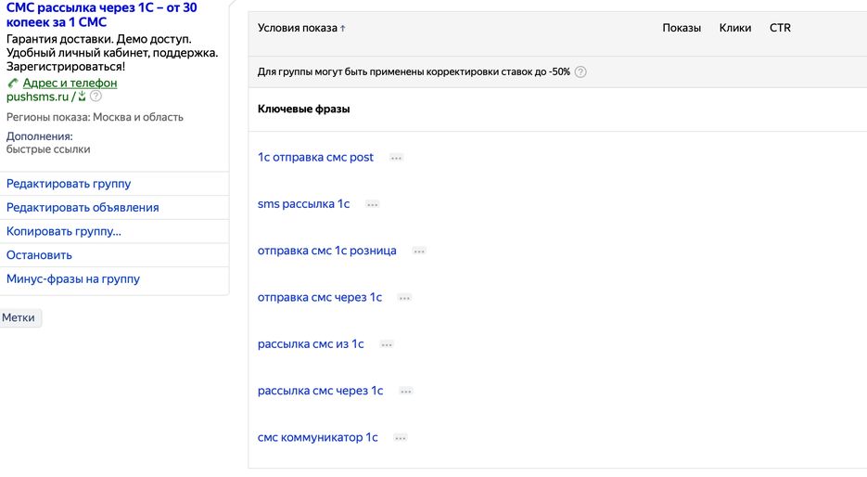Image resolution: width=867 pixels, height=477 pixels.
Task: Open ellipsis menu for отправка смс 1с розница
Action: tap(419, 251)
